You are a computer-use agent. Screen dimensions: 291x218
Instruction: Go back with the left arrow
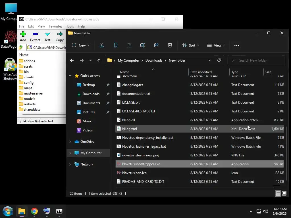pos(72,60)
